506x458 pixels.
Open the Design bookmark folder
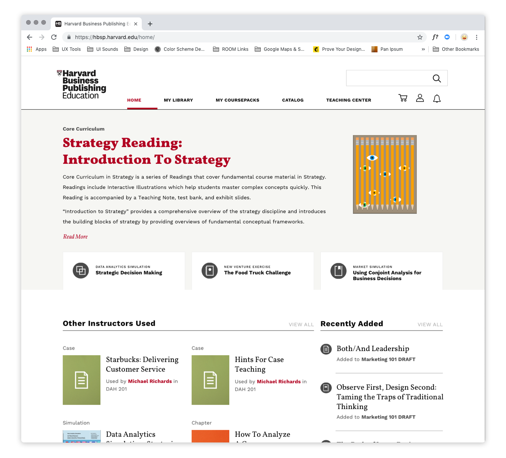(x=136, y=49)
